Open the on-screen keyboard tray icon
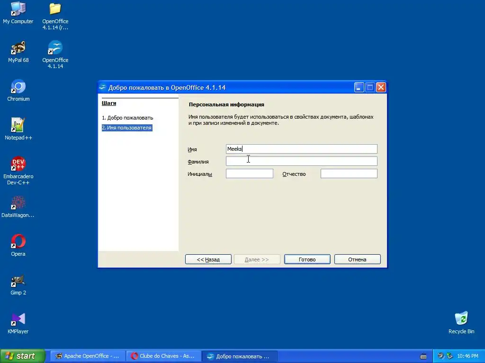The height and width of the screenshot is (363, 485). click(x=423, y=356)
